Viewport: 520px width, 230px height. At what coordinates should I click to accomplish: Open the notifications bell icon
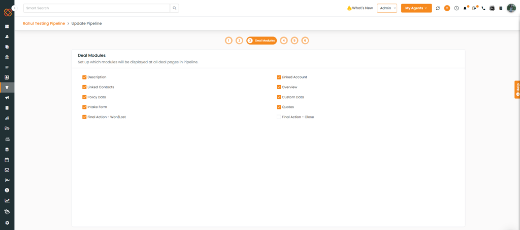[x=465, y=8]
